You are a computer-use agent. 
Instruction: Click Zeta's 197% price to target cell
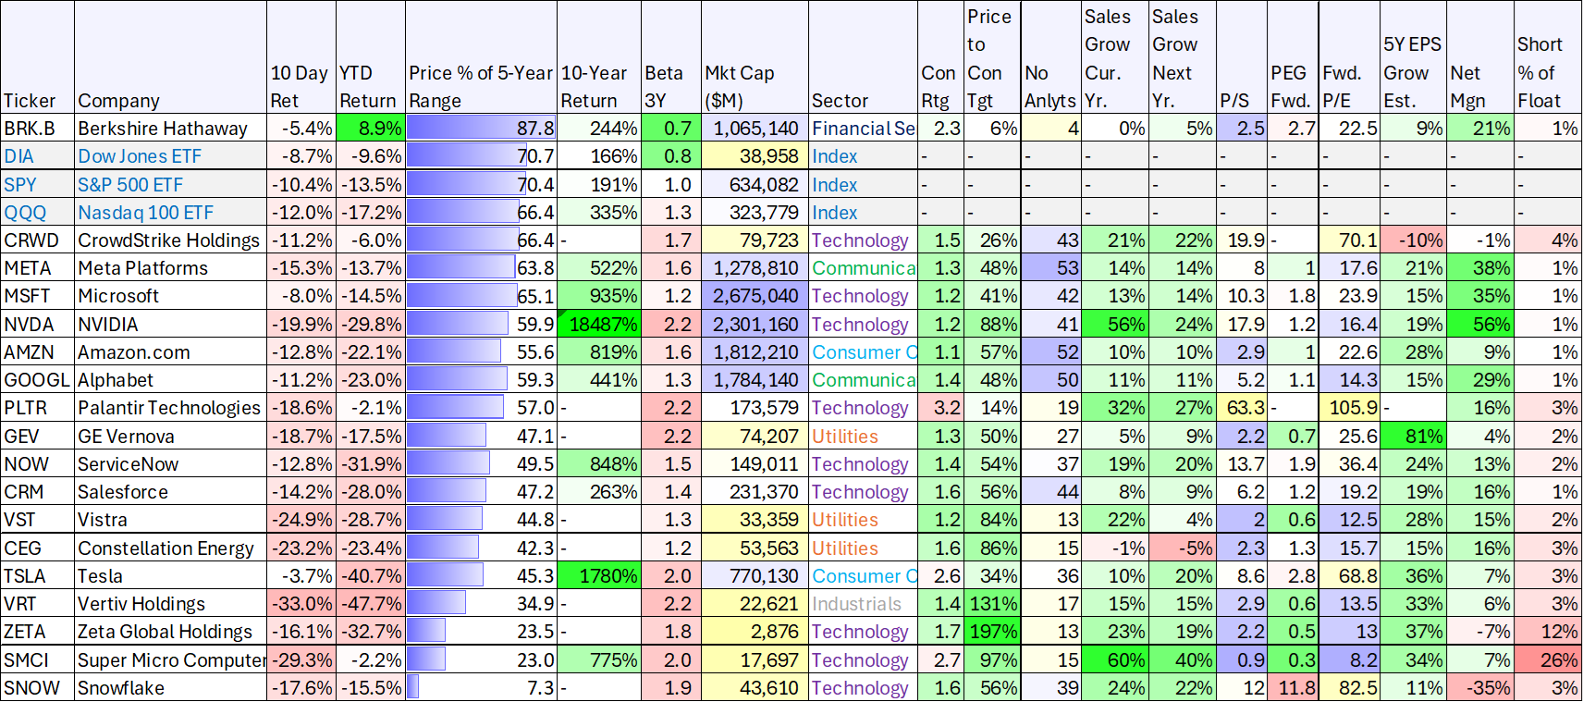tap(993, 631)
